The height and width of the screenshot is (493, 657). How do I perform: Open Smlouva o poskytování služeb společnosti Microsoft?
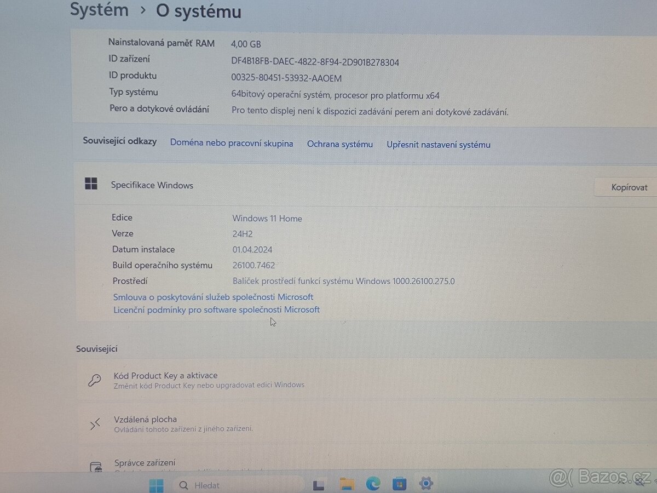213,296
